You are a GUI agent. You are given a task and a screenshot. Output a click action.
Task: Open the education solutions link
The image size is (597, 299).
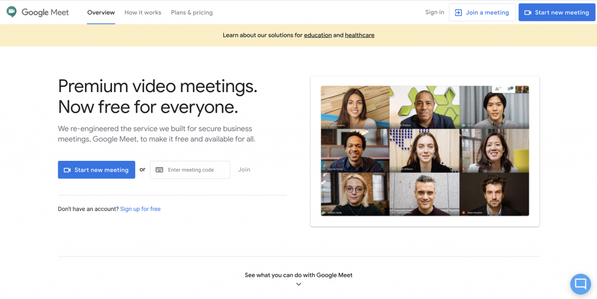point(318,35)
